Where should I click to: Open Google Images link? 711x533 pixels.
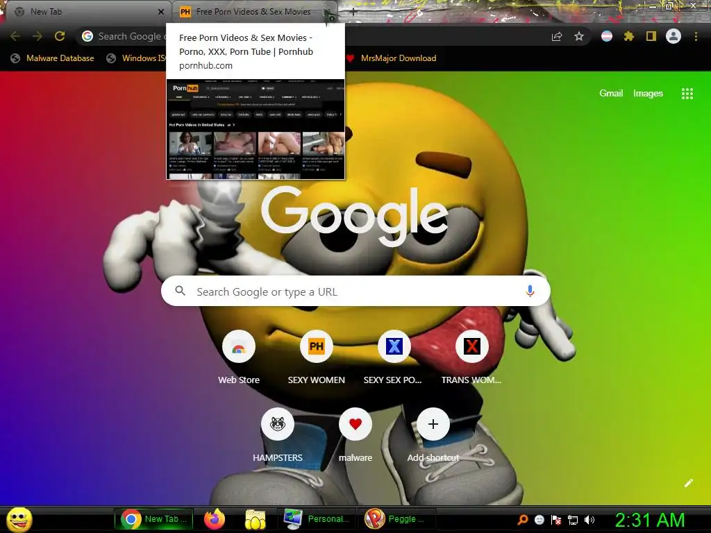(648, 94)
